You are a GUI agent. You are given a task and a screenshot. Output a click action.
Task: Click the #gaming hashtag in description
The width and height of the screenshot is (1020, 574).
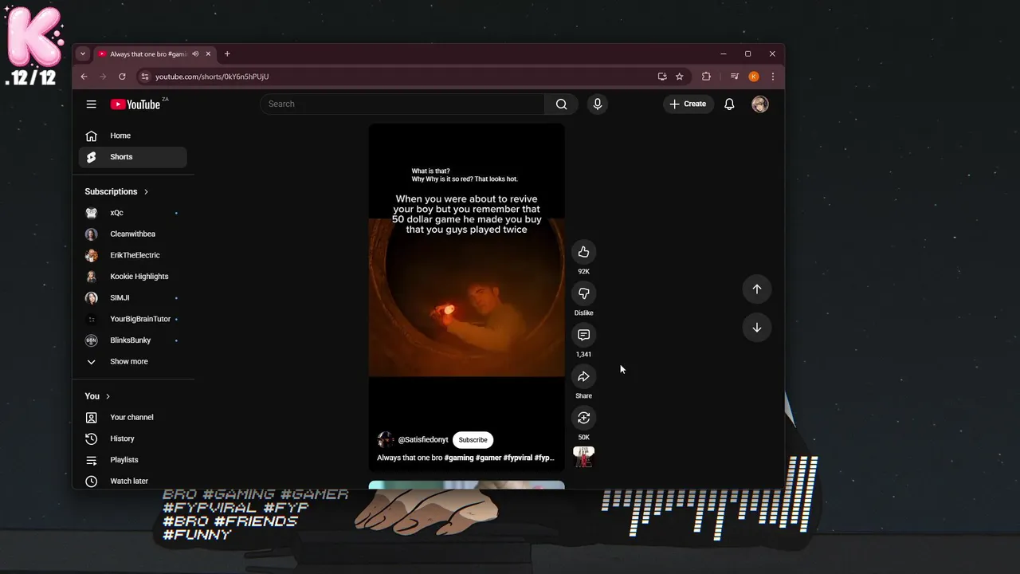tap(459, 458)
